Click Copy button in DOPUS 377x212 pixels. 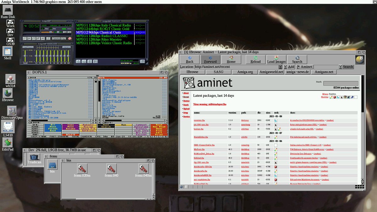(70, 125)
